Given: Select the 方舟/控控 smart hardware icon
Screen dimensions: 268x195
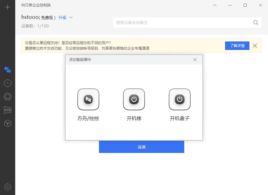Looking at the screenshot, I should [x=88, y=99].
